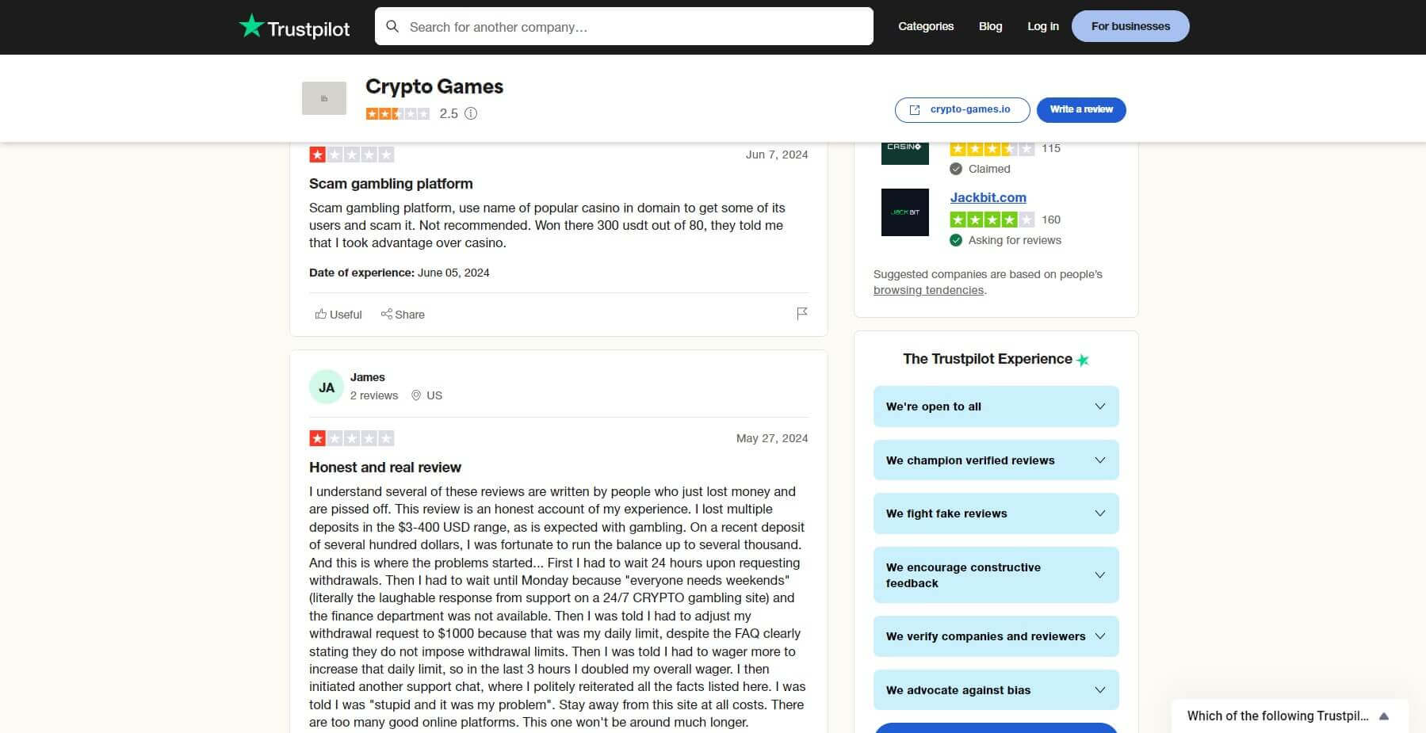
Task: Click the Claimed verification checkmark
Action: point(956,169)
